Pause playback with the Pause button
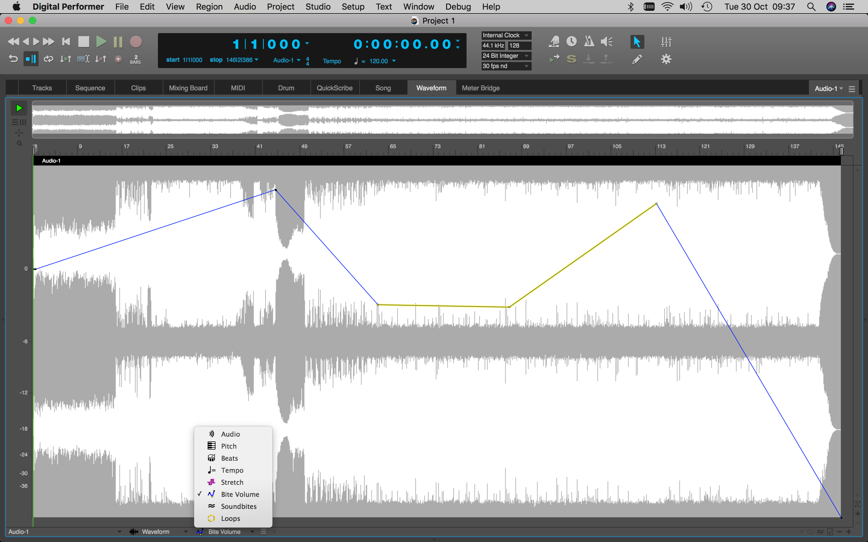 (118, 42)
